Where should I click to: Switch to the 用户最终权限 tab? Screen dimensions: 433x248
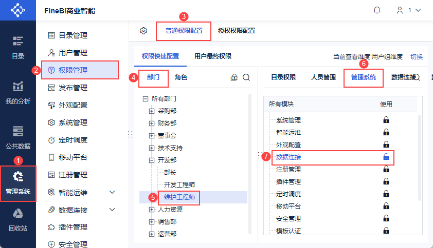(x=212, y=56)
